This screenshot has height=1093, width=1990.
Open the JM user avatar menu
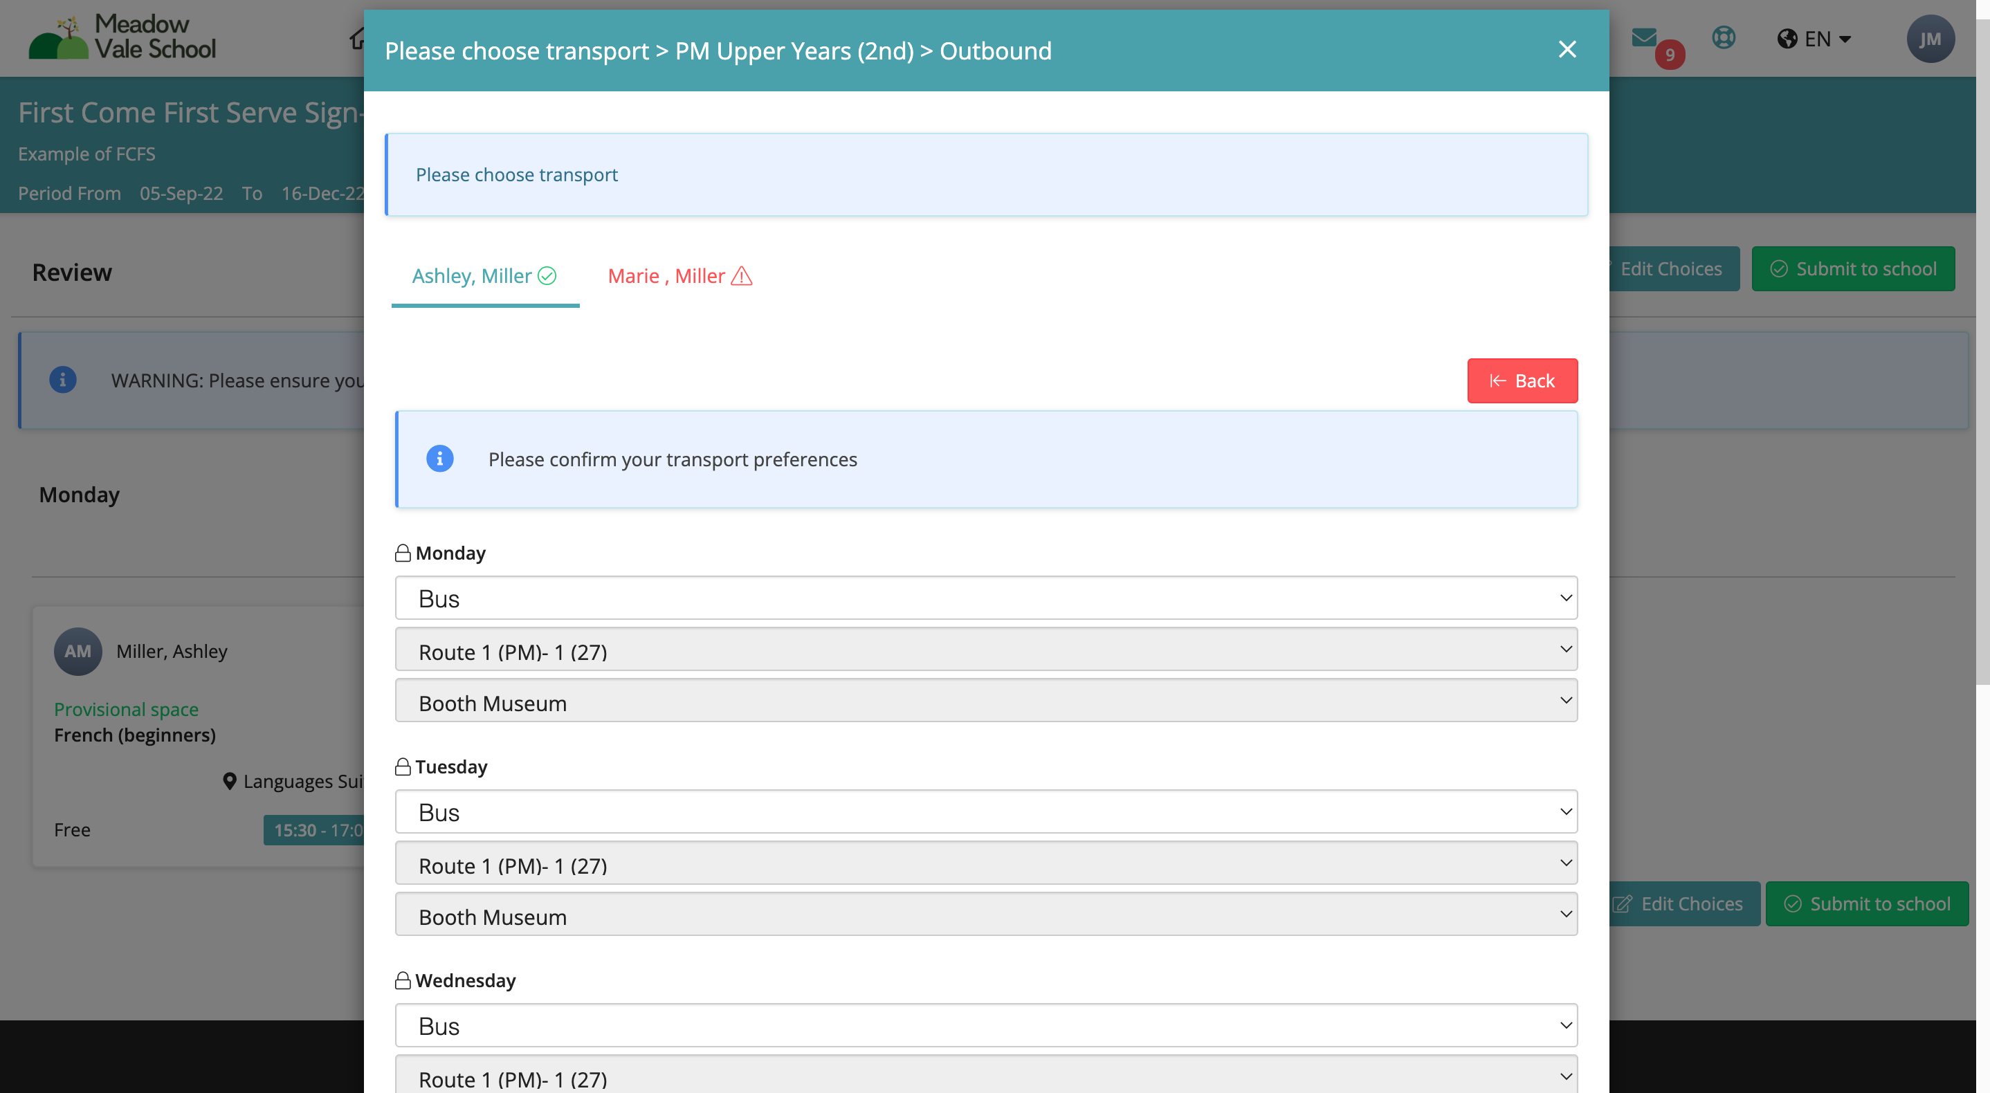click(x=1930, y=39)
